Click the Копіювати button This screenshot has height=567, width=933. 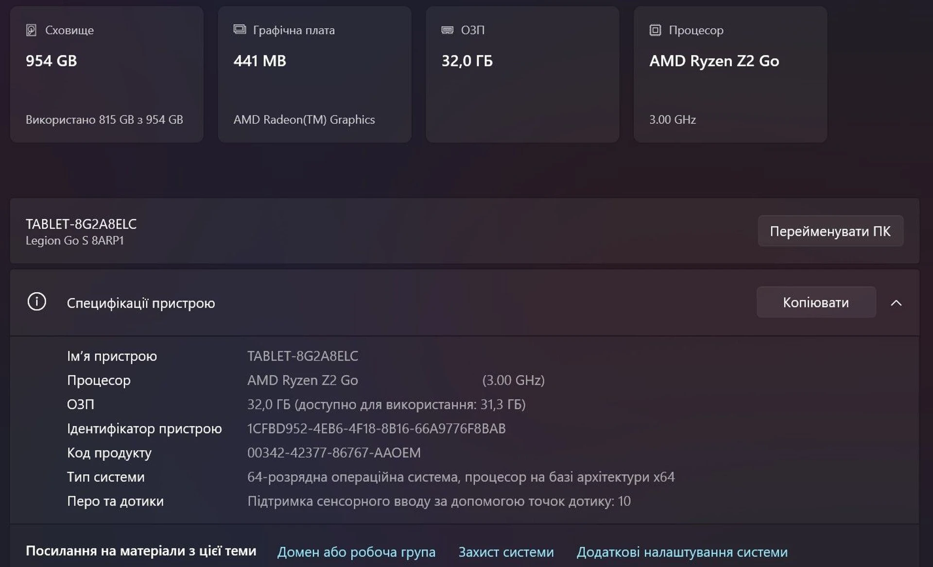816,302
